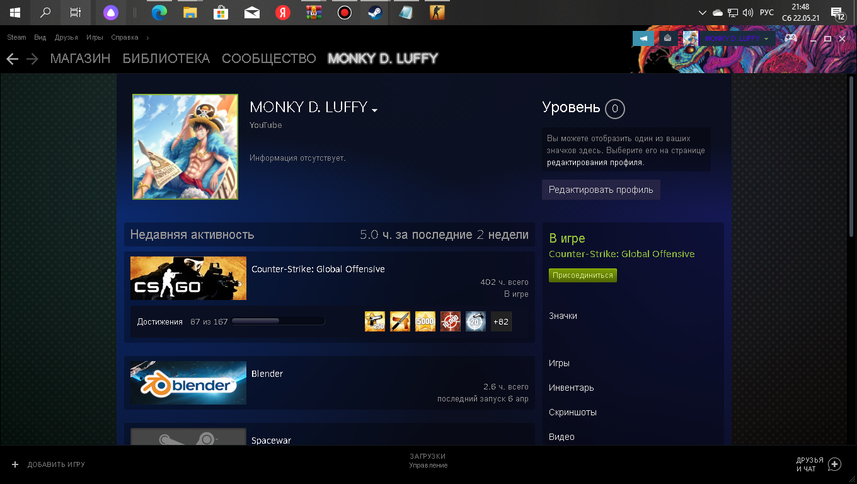Open the Steam menu

click(16, 38)
